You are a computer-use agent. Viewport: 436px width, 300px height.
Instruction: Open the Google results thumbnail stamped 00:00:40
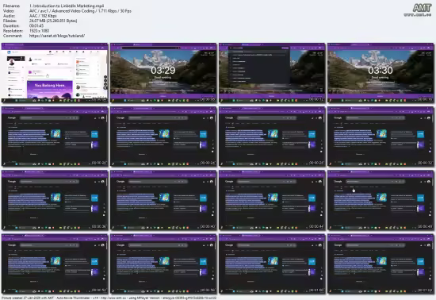pyautogui.click(x=163, y=200)
